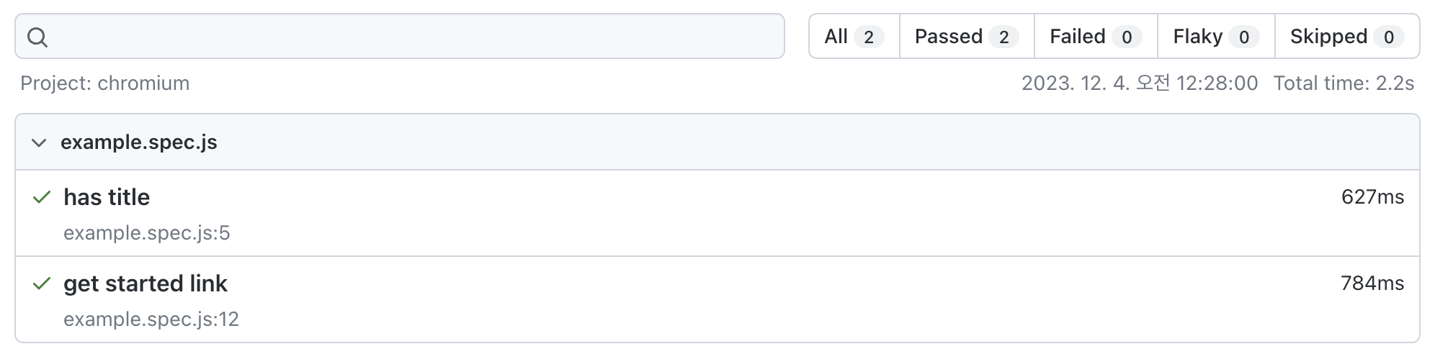The width and height of the screenshot is (1435, 354).
Task: Open the get started link test
Action: coord(146,283)
